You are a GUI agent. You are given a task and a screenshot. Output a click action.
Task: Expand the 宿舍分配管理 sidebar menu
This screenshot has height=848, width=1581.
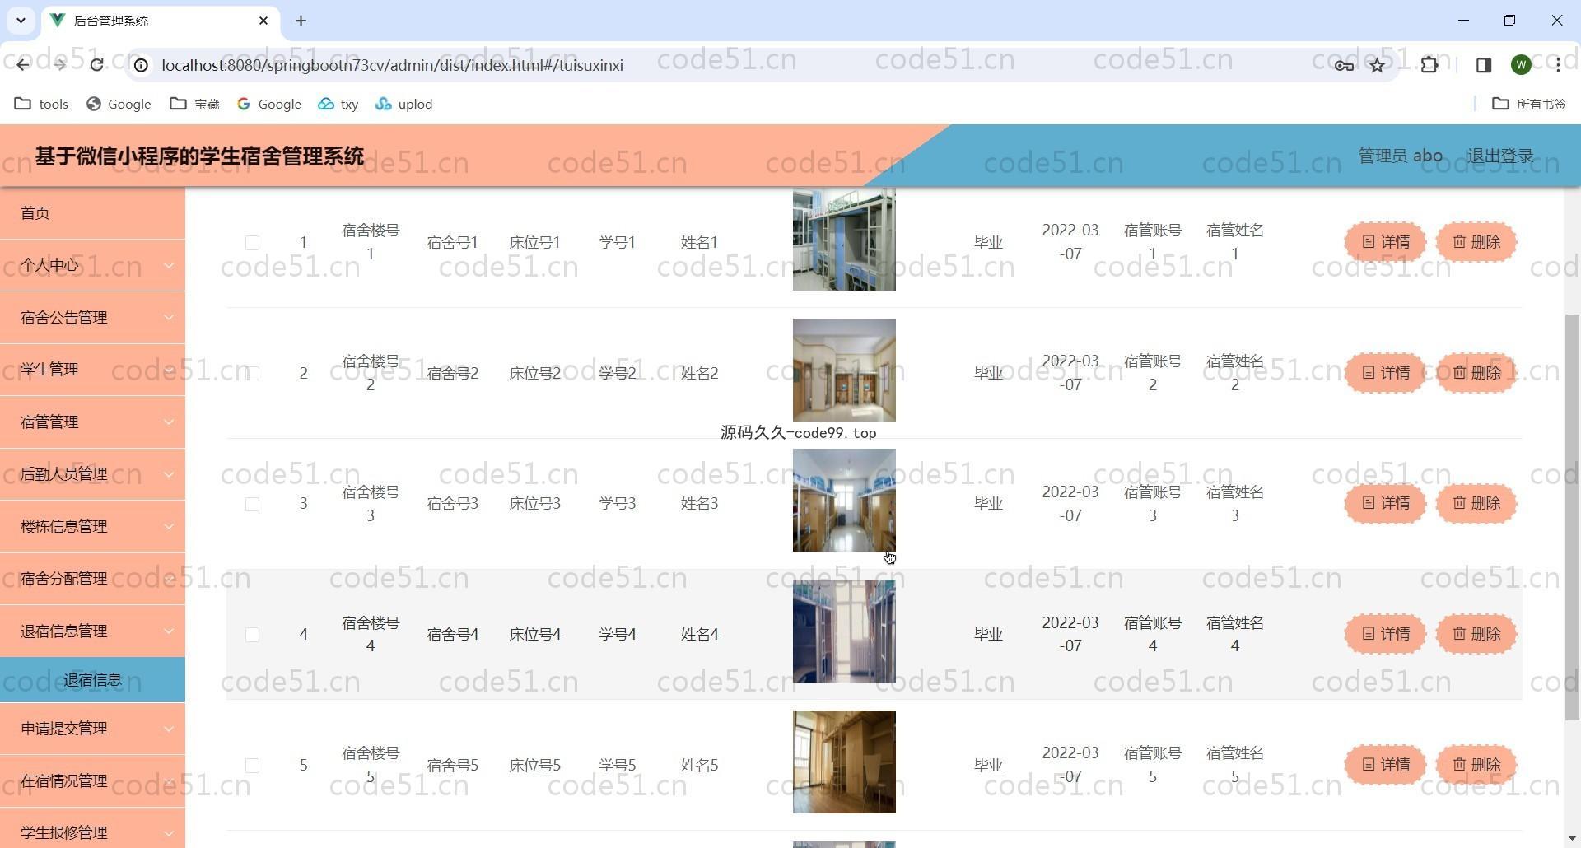(92, 579)
